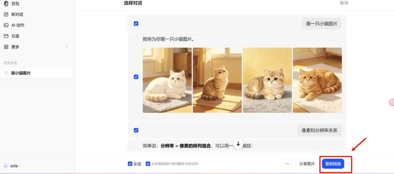The width and height of the screenshot is (394, 174).
Task: Toggle the 全选 checkbox
Action: click(x=130, y=164)
